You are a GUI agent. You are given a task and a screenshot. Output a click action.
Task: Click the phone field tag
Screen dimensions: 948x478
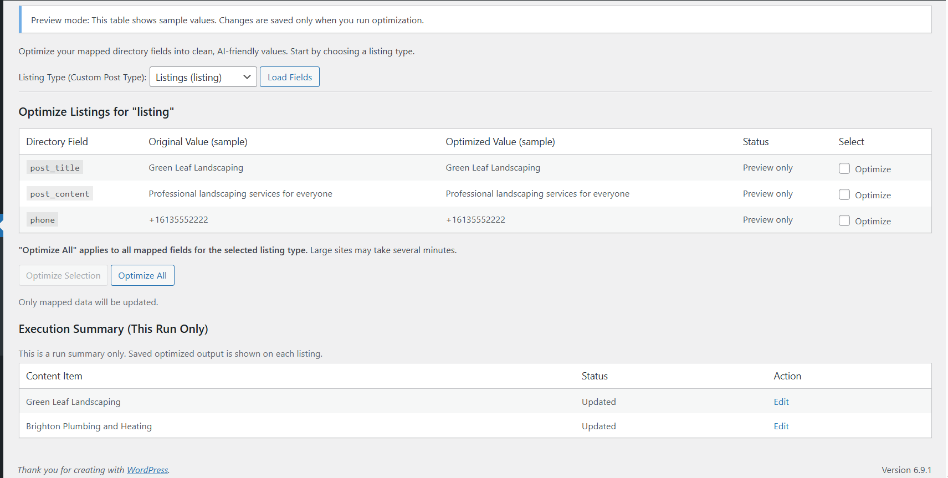click(x=43, y=219)
